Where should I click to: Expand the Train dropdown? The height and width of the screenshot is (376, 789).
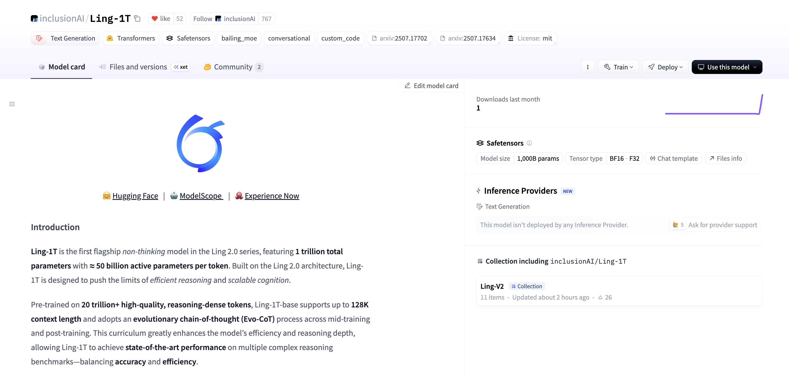coord(618,67)
